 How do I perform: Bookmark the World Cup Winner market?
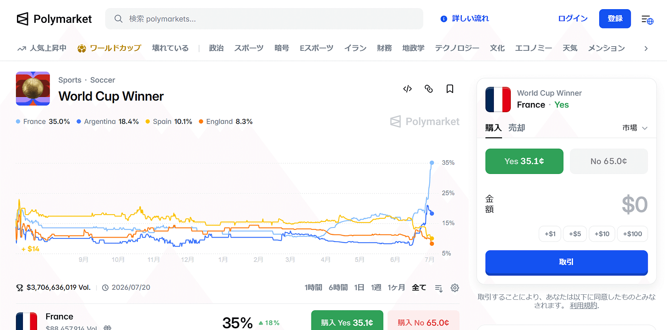pyautogui.click(x=450, y=89)
